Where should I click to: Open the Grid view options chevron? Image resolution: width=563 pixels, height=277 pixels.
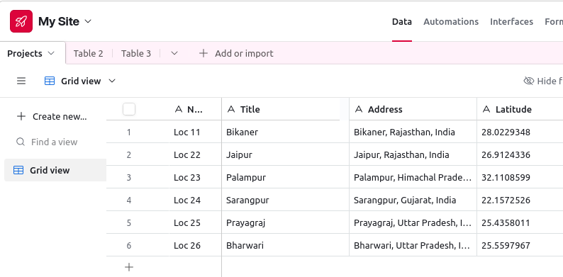coord(112,81)
